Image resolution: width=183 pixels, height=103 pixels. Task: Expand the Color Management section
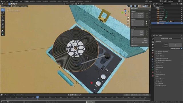point(161,86)
